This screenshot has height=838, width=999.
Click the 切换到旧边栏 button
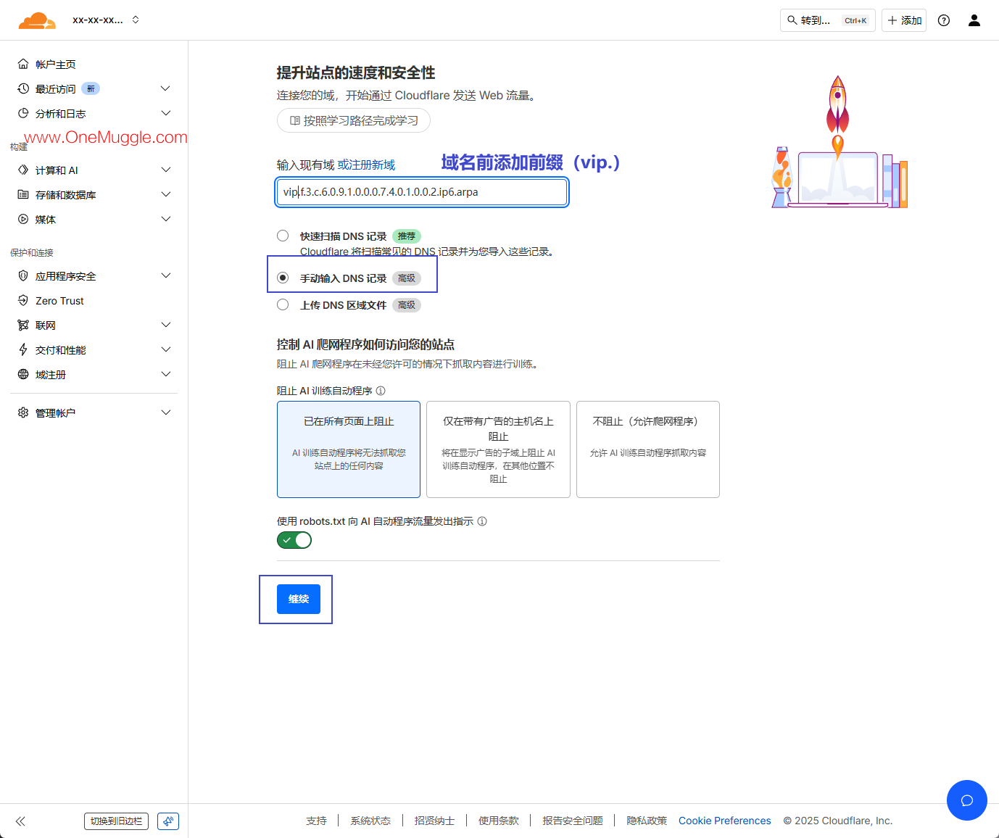coord(116,821)
